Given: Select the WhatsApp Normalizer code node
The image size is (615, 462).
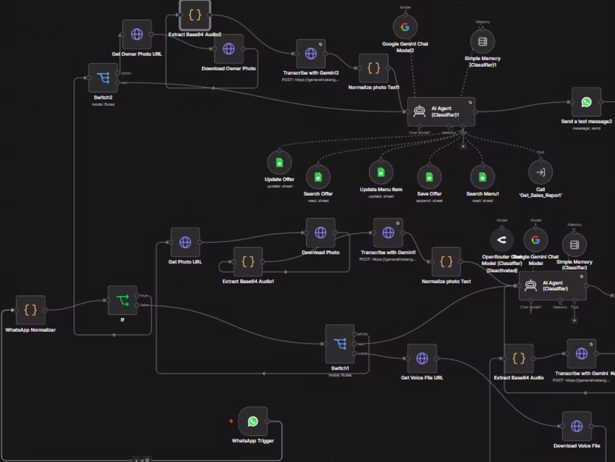Looking at the screenshot, I should pyautogui.click(x=31, y=310).
